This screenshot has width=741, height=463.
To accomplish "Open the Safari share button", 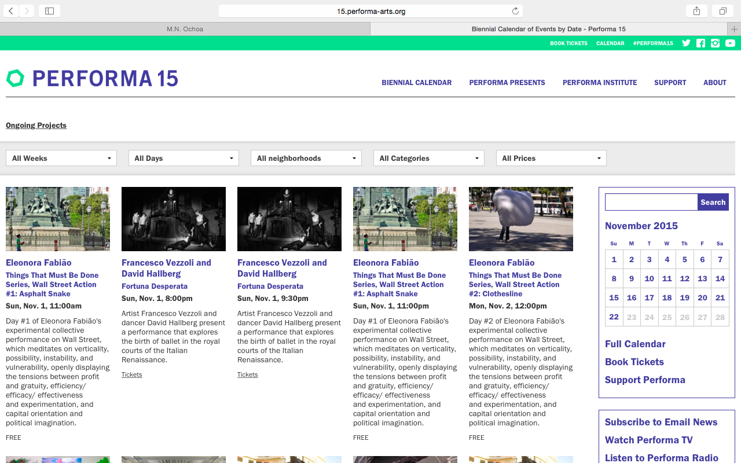I will 697,11.
